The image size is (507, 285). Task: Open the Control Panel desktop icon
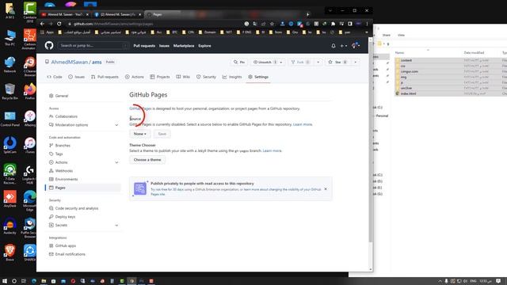pyautogui.click(x=10, y=118)
